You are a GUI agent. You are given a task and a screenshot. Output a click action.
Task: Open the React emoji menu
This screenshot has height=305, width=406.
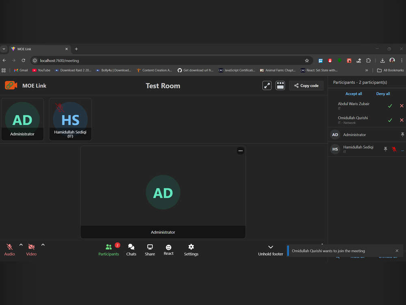click(168, 250)
